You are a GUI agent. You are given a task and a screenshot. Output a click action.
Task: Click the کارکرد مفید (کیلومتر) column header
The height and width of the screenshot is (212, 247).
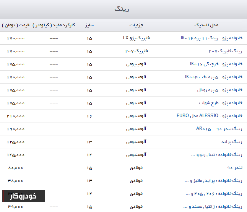coord(54,25)
